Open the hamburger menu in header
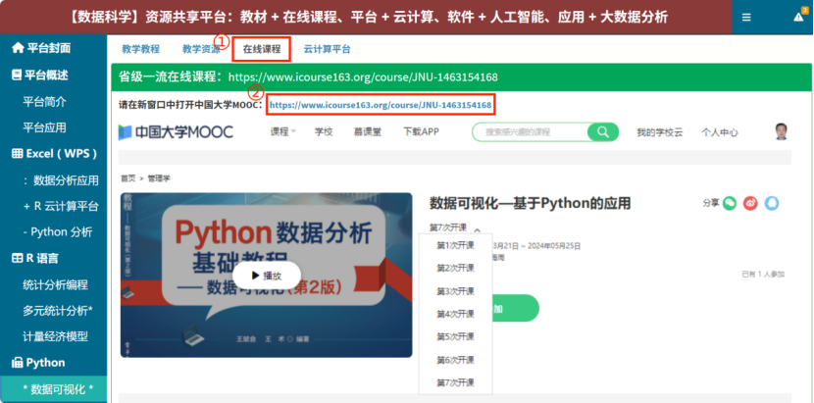 point(746,17)
